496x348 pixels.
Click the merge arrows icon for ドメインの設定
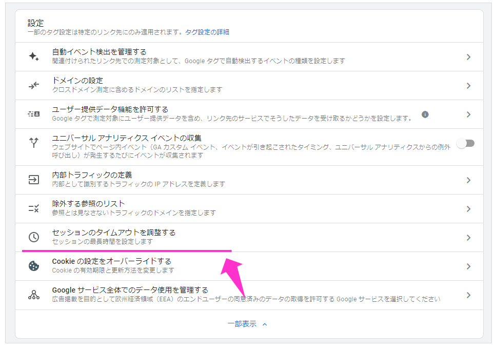(34, 86)
